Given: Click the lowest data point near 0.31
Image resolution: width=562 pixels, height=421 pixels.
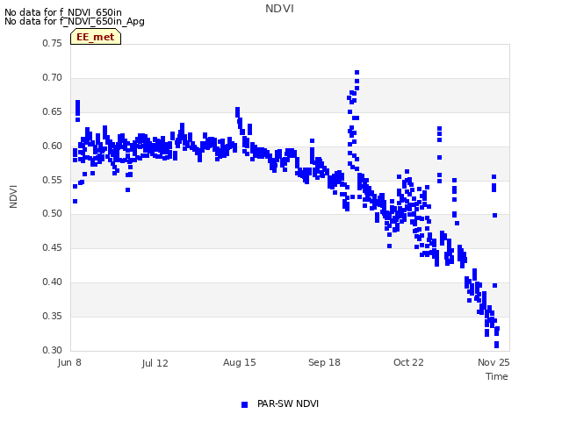Looking at the screenshot, I should coord(496,345).
